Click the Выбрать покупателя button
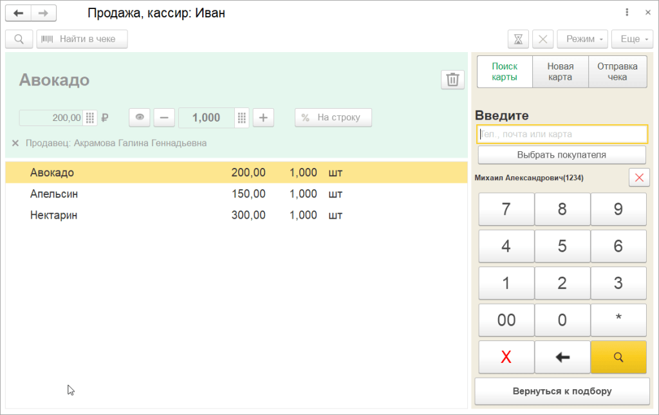The image size is (659, 415). coord(561,154)
